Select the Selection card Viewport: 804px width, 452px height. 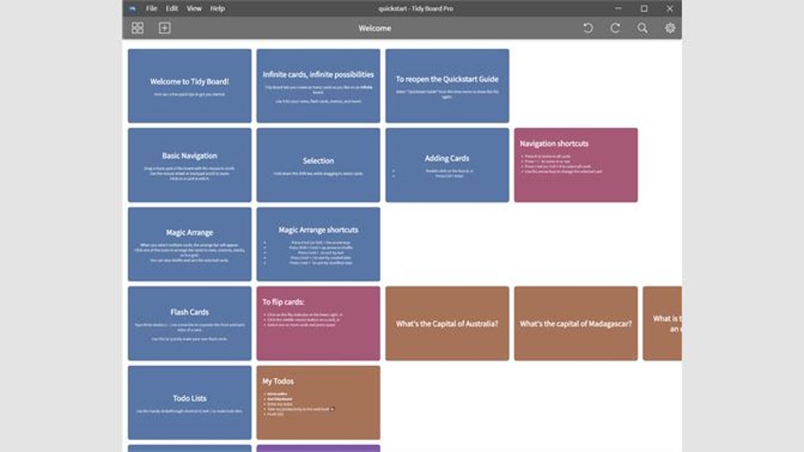click(318, 165)
